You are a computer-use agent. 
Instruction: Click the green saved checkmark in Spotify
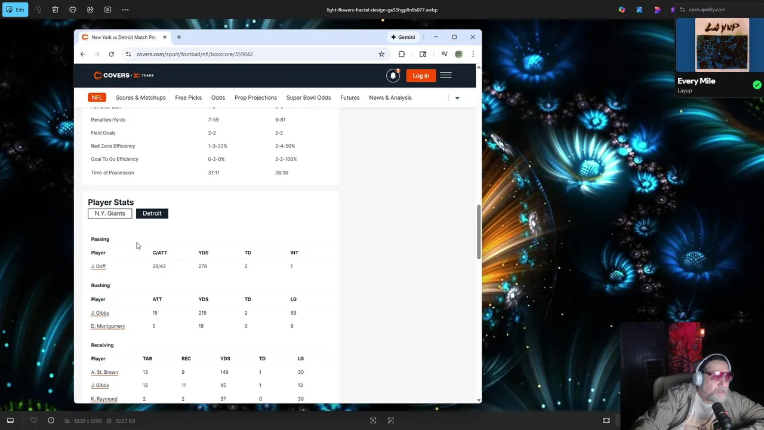[x=757, y=85]
